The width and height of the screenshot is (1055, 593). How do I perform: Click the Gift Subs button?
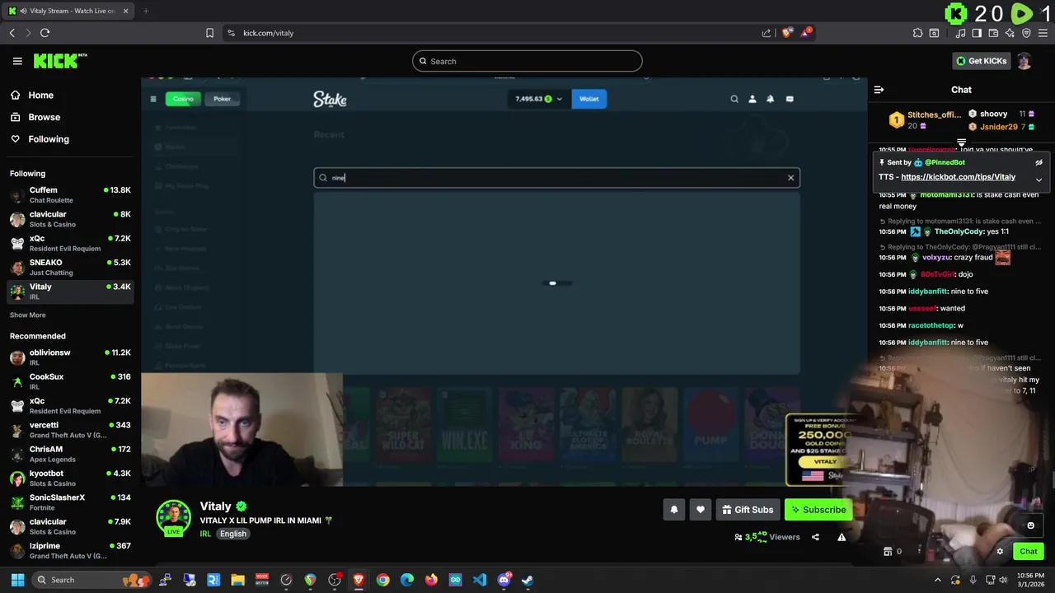(748, 510)
